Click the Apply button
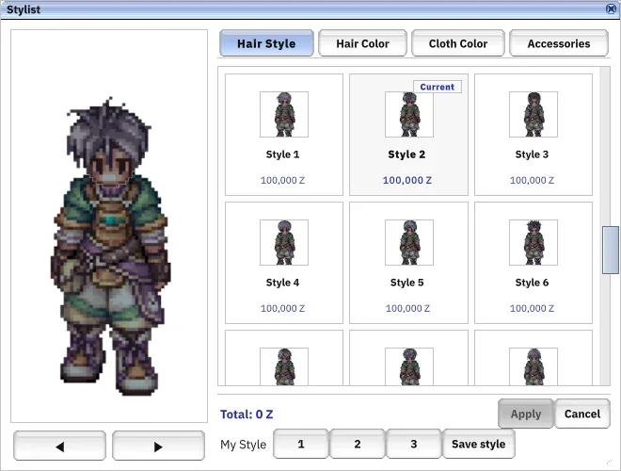The height and width of the screenshot is (471, 621). click(x=526, y=414)
